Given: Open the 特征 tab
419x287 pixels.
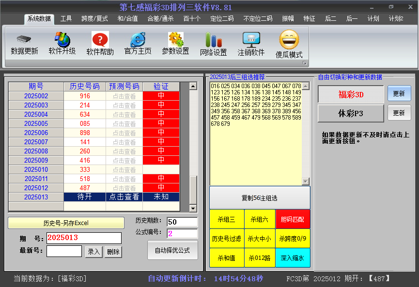Looking at the screenshot, I should [x=309, y=19].
